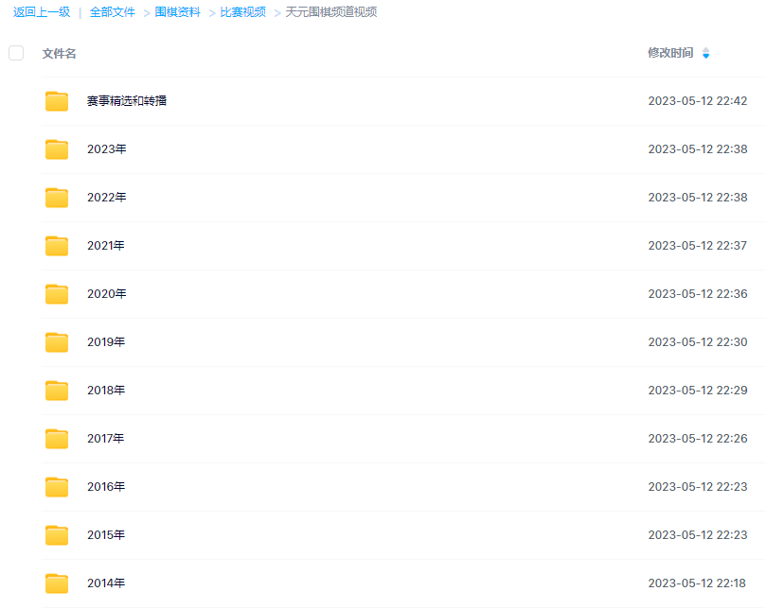Open the folder named 2018年
Viewport: 766px width, 609px height.
(106, 391)
